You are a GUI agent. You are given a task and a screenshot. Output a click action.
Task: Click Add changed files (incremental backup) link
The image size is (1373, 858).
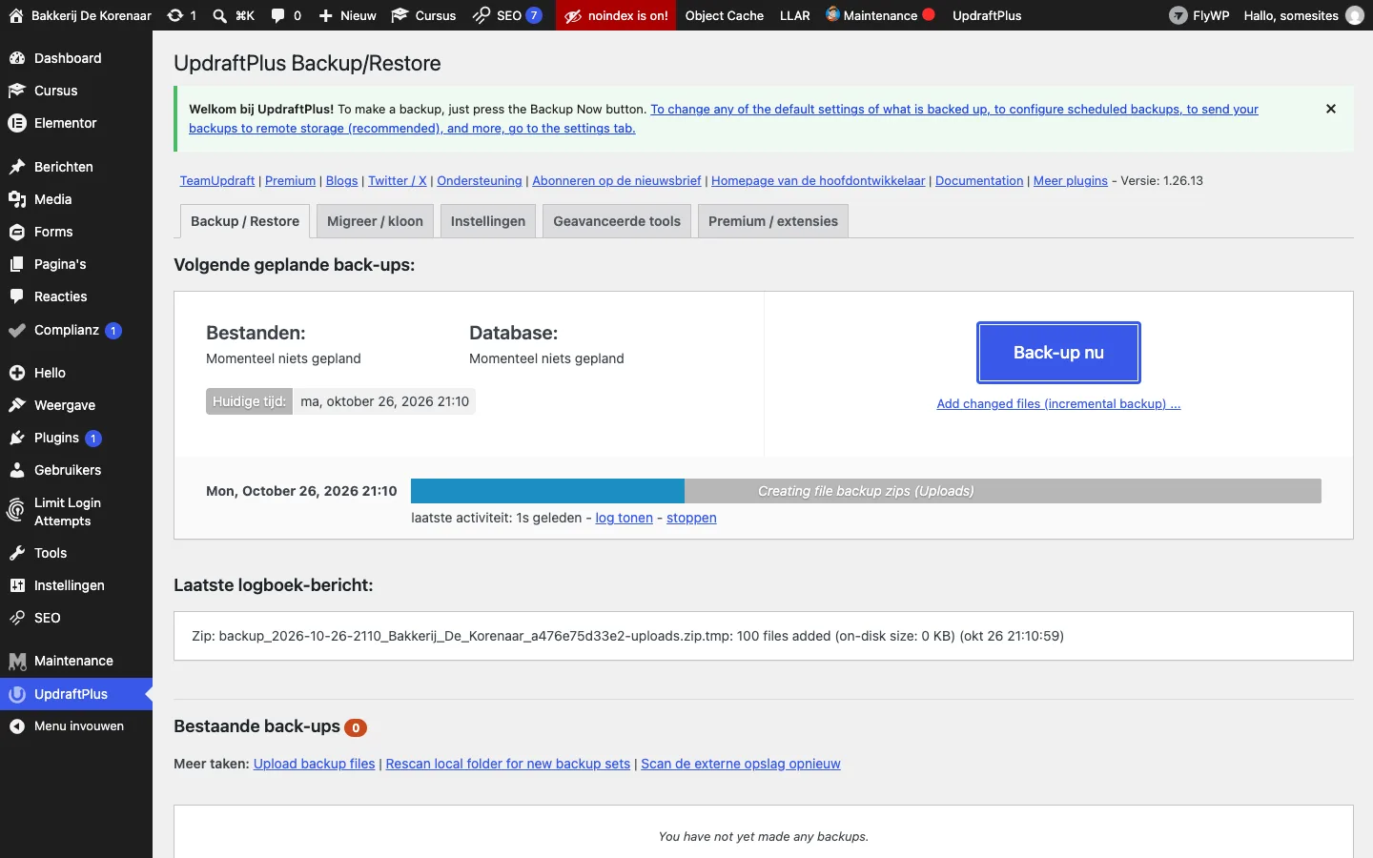coord(1058,403)
